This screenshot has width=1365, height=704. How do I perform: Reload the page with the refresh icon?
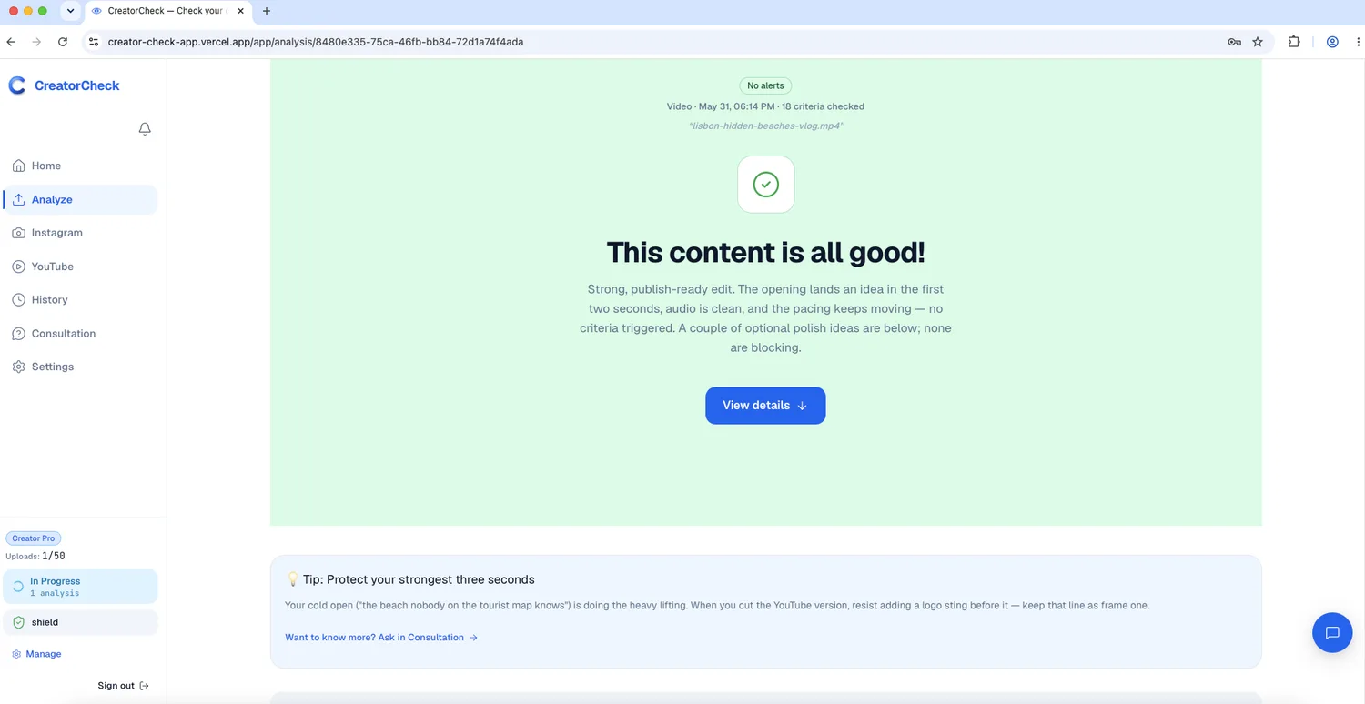63,42
